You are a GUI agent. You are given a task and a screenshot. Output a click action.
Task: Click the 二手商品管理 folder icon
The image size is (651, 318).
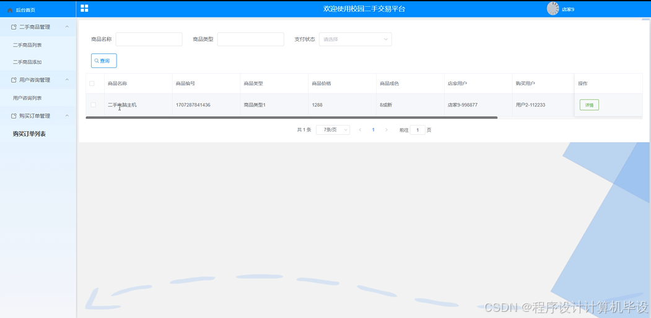(14, 27)
